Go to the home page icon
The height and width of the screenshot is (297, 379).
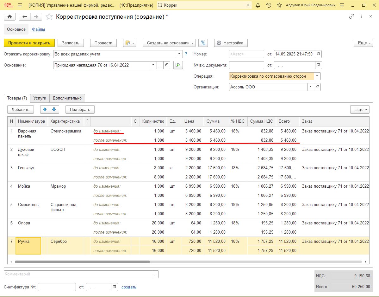10,16
